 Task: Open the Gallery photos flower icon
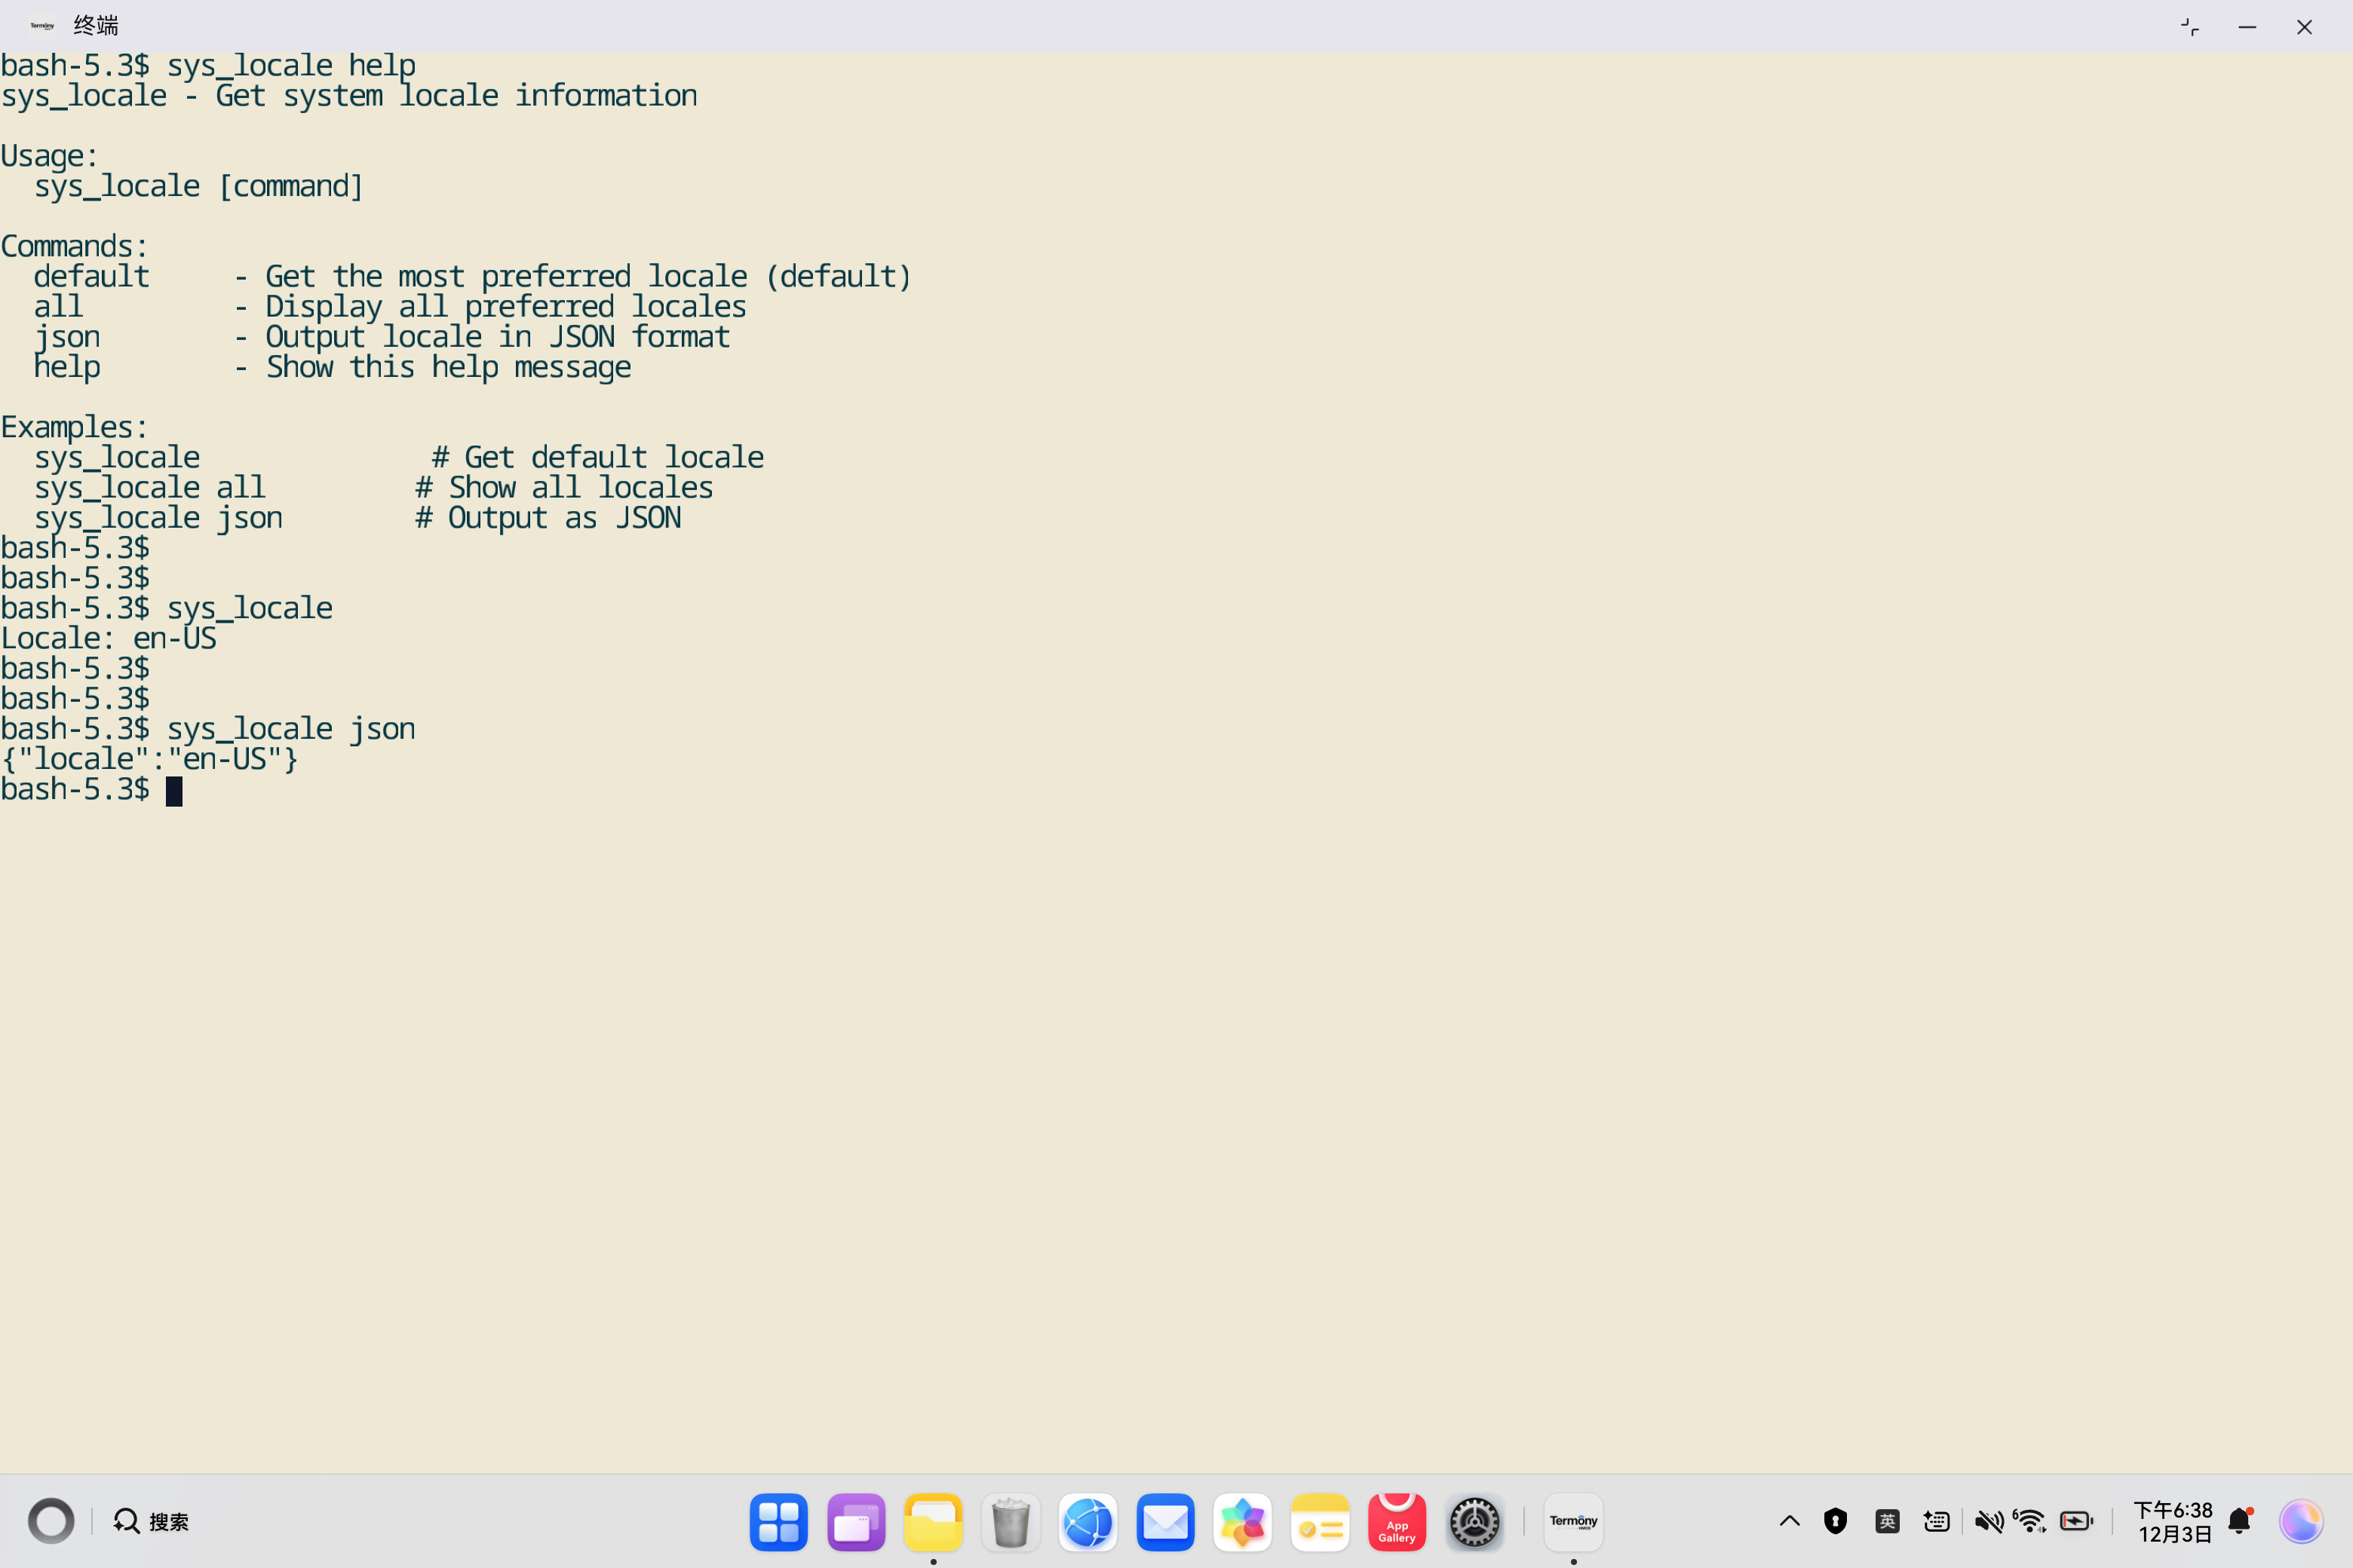point(1241,1522)
